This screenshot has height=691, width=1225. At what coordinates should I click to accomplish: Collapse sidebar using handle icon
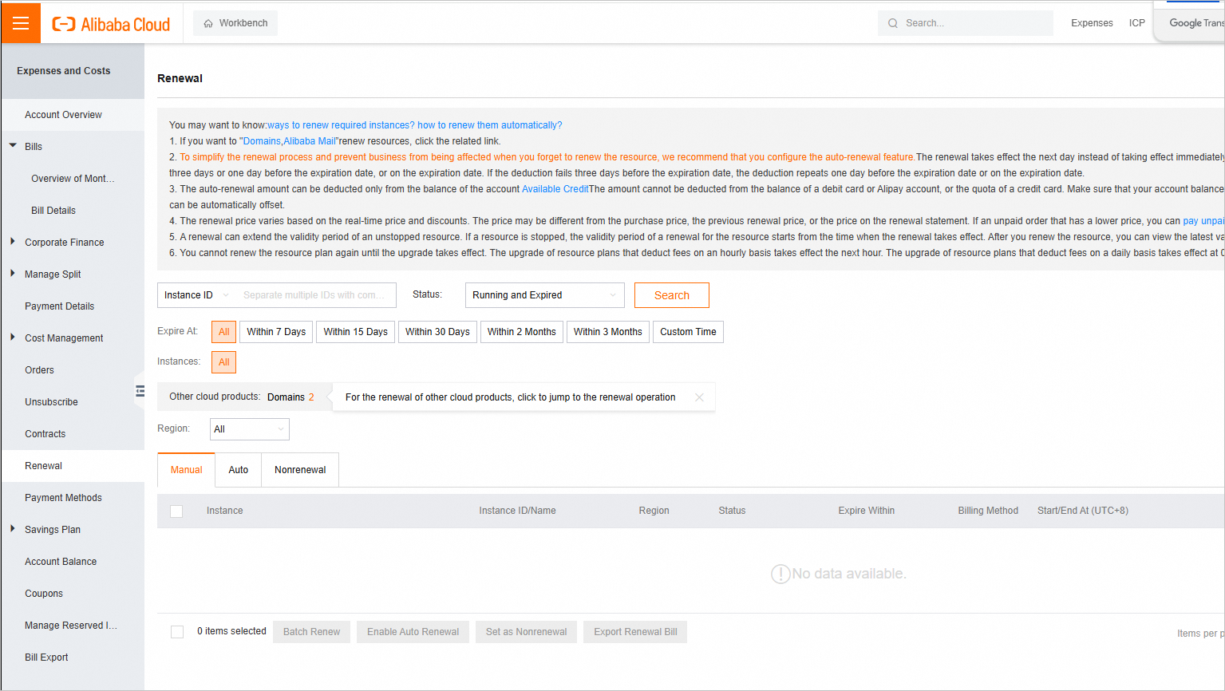pos(140,391)
